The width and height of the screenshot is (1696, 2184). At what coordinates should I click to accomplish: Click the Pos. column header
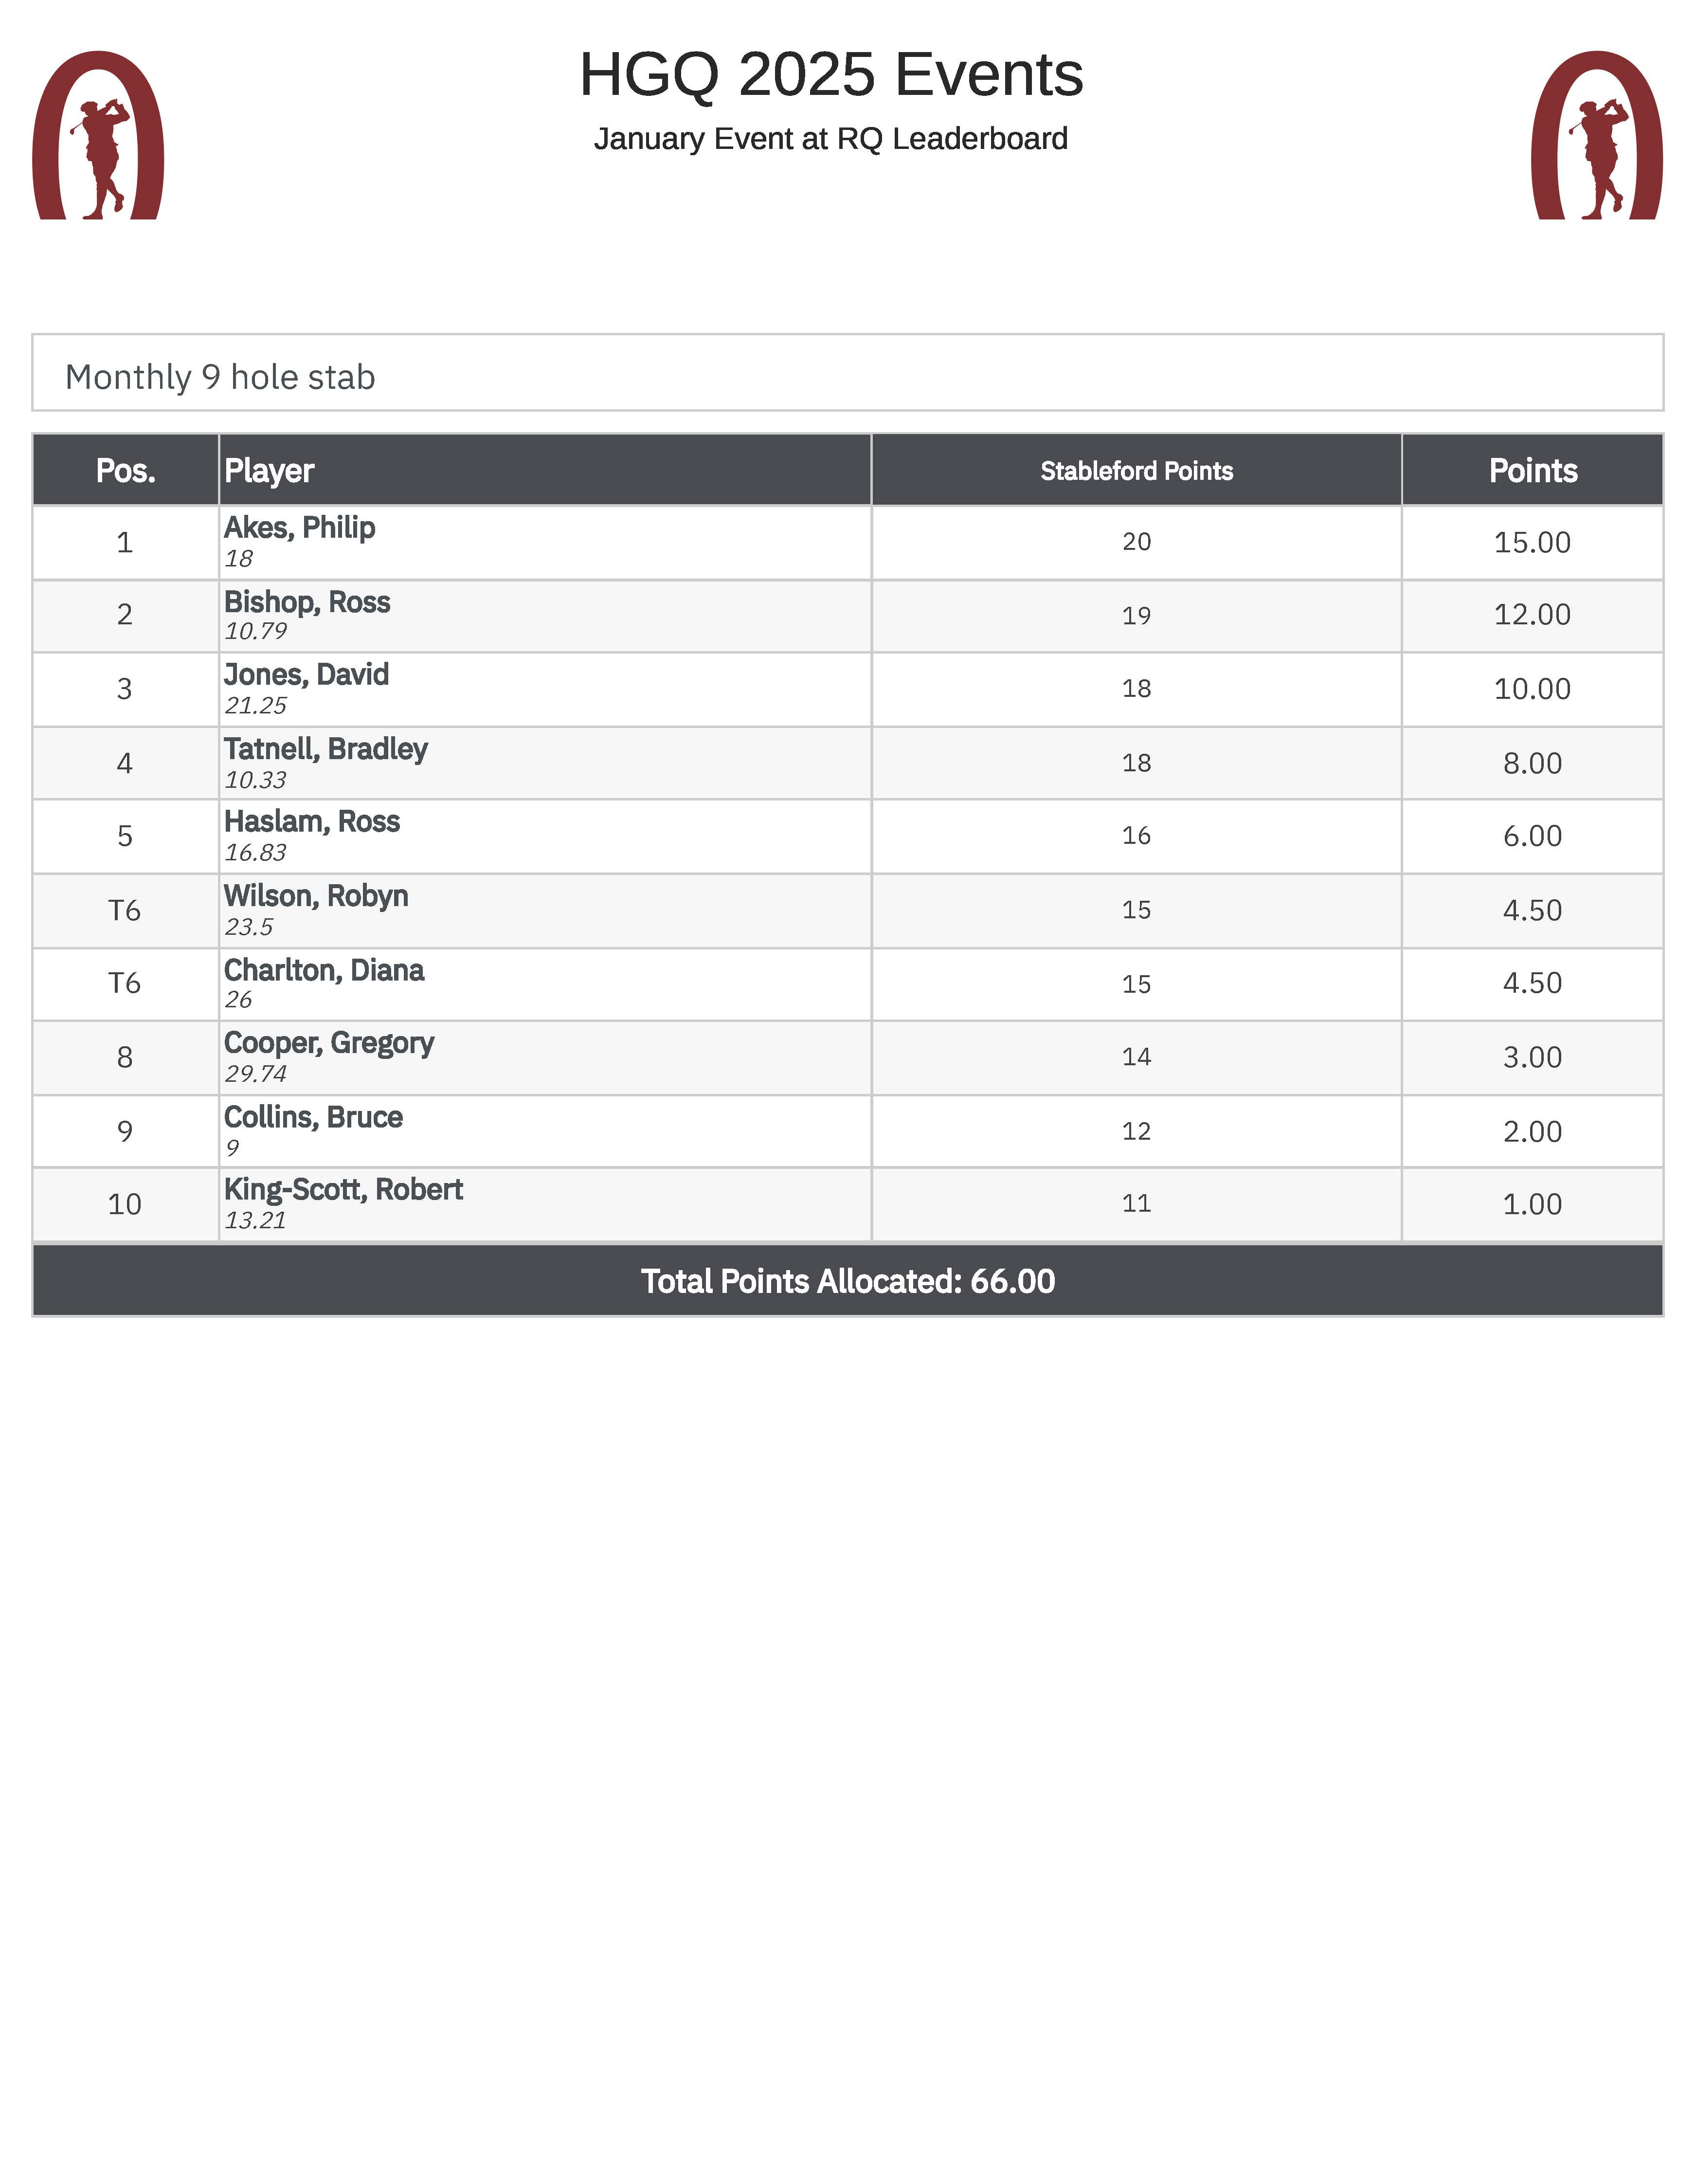(125, 470)
